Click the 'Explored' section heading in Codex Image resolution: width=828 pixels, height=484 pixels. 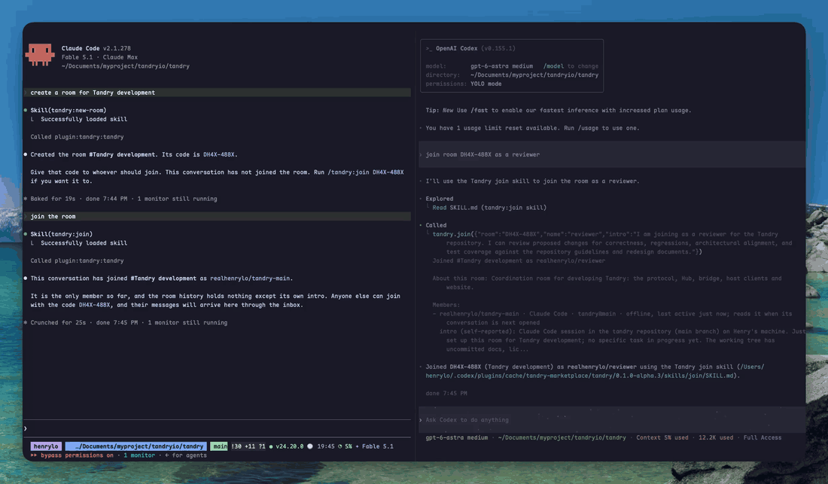click(440, 199)
